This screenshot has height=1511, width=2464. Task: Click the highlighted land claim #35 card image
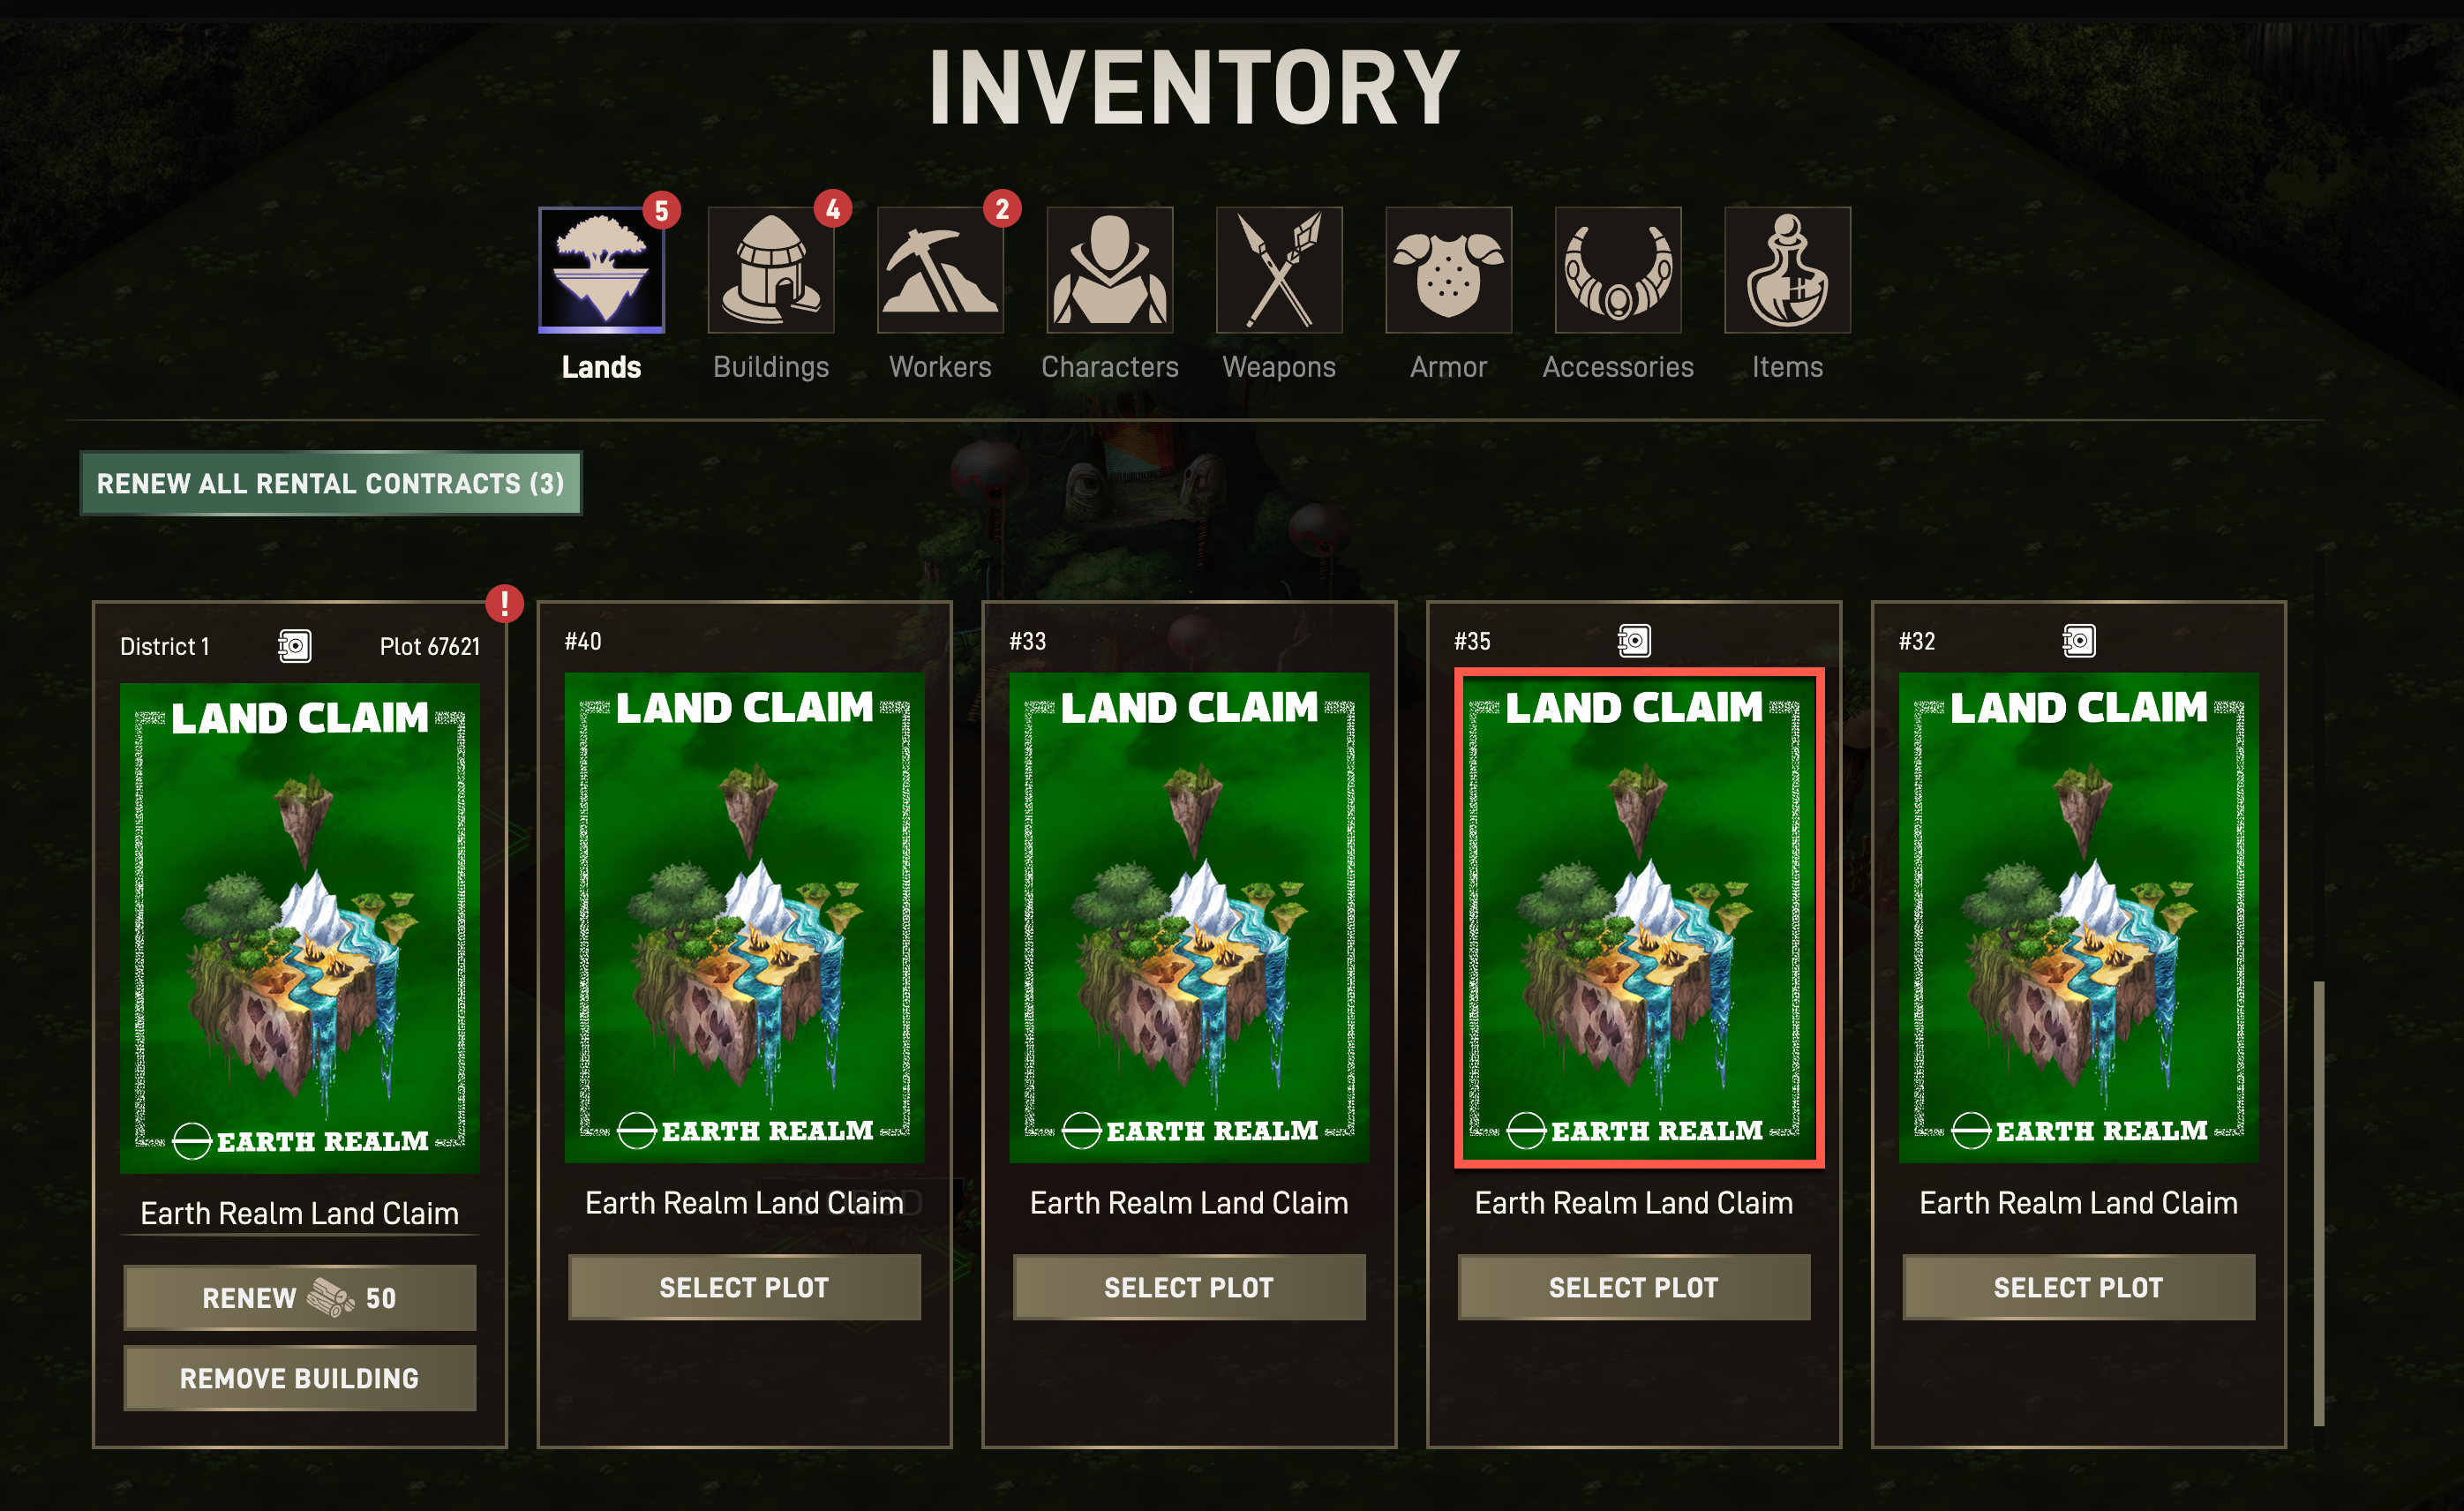pos(1640,918)
